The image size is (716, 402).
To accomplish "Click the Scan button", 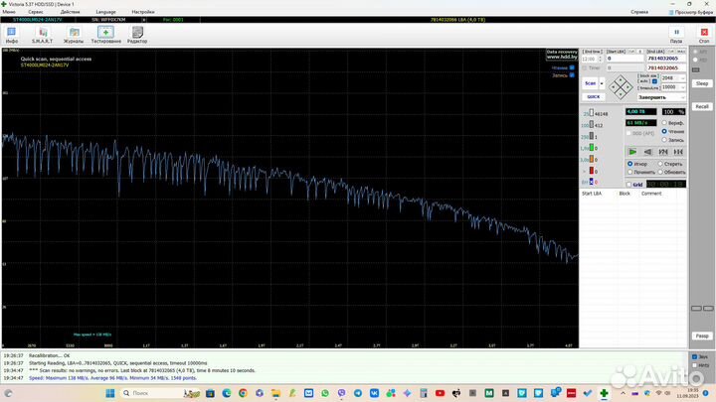I will pyautogui.click(x=591, y=83).
